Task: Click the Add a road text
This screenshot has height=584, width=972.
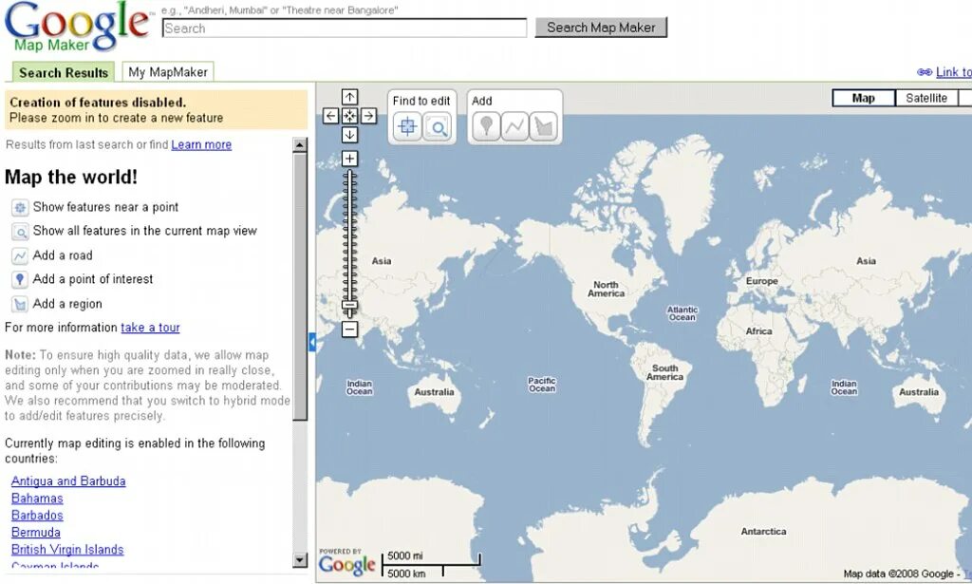Action: (63, 254)
